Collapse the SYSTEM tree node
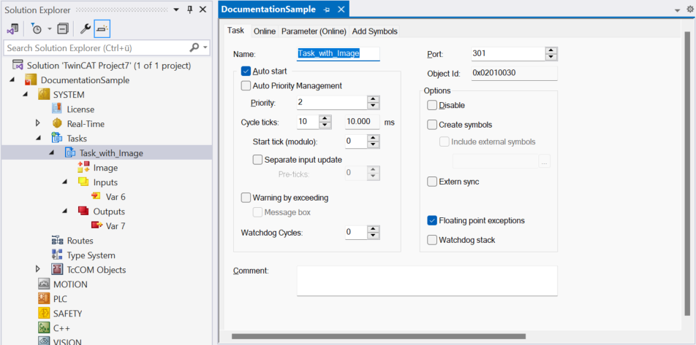The image size is (696, 345). [25, 95]
